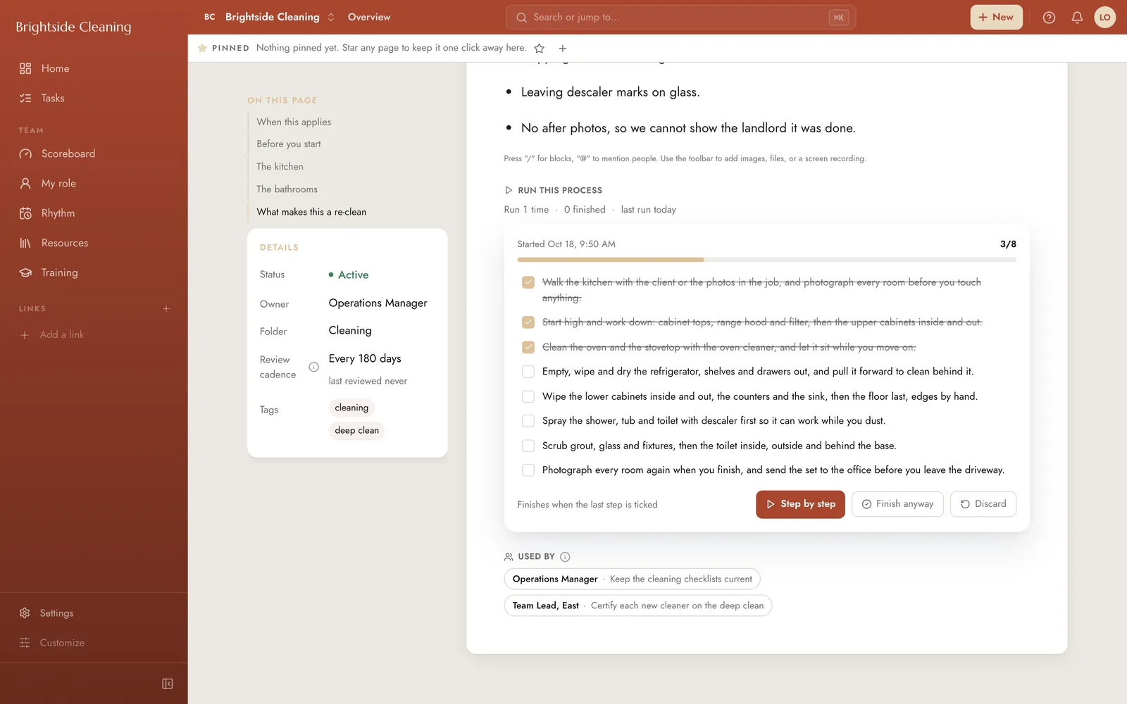Tick the wipe lower cabinets step
Screen dimensions: 1127x704
tap(528, 396)
